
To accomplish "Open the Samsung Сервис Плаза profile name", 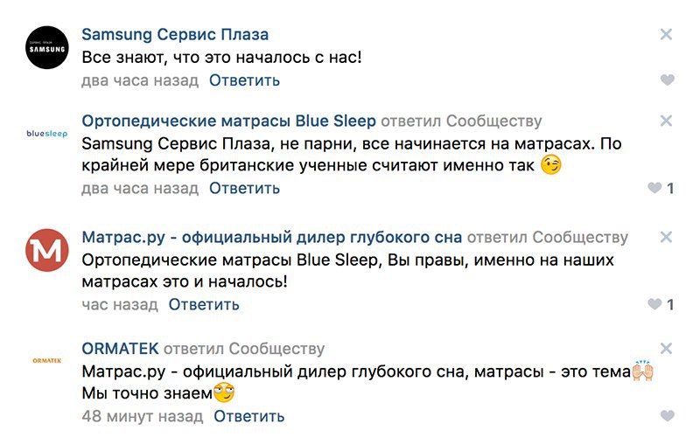I will [x=175, y=34].
